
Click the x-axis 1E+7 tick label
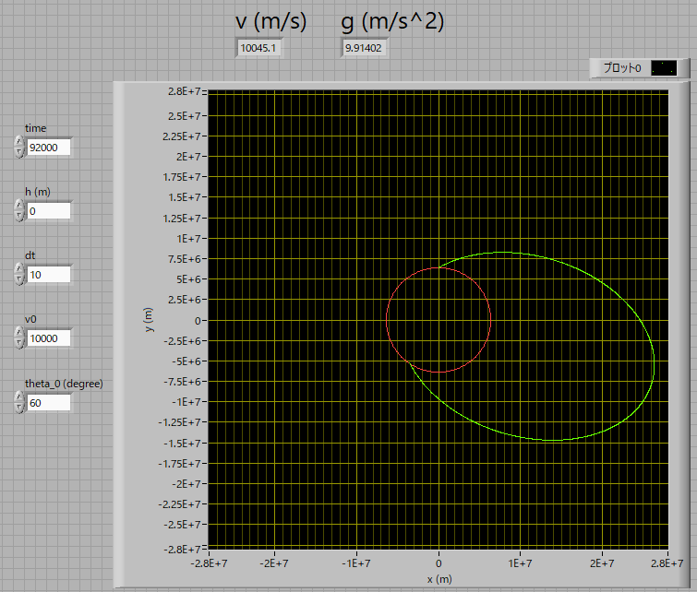520,563
